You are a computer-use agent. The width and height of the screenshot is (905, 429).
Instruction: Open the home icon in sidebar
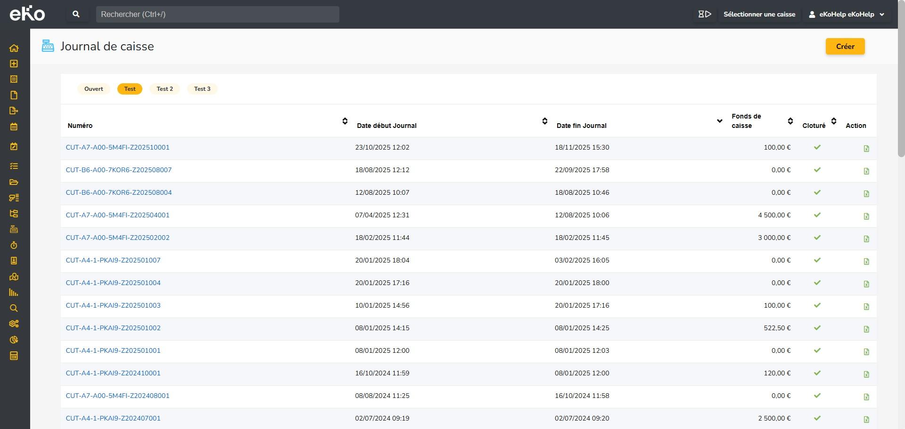14,48
